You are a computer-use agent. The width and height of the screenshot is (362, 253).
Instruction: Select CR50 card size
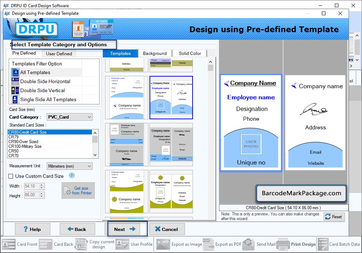pyautogui.click(x=50, y=151)
